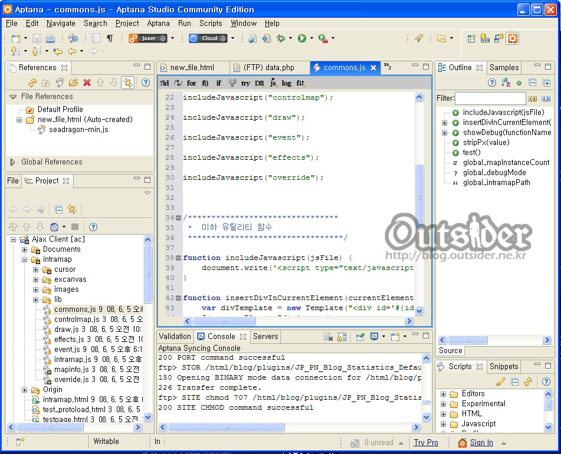Switch to Servers tab
561x454 pixels.
pyautogui.click(x=265, y=337)
